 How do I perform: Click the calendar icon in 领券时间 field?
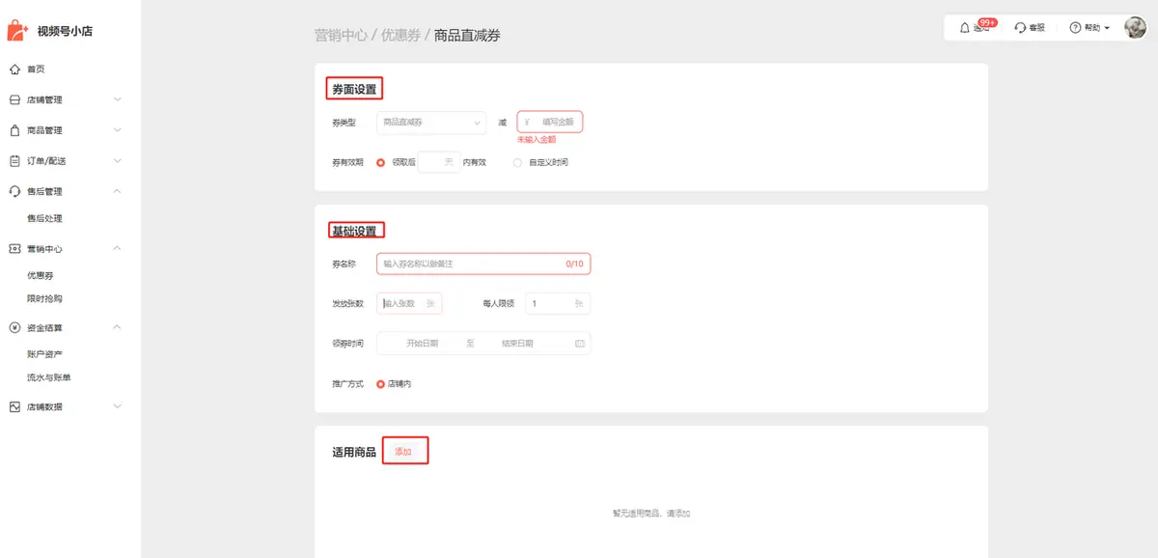[580, 344]
